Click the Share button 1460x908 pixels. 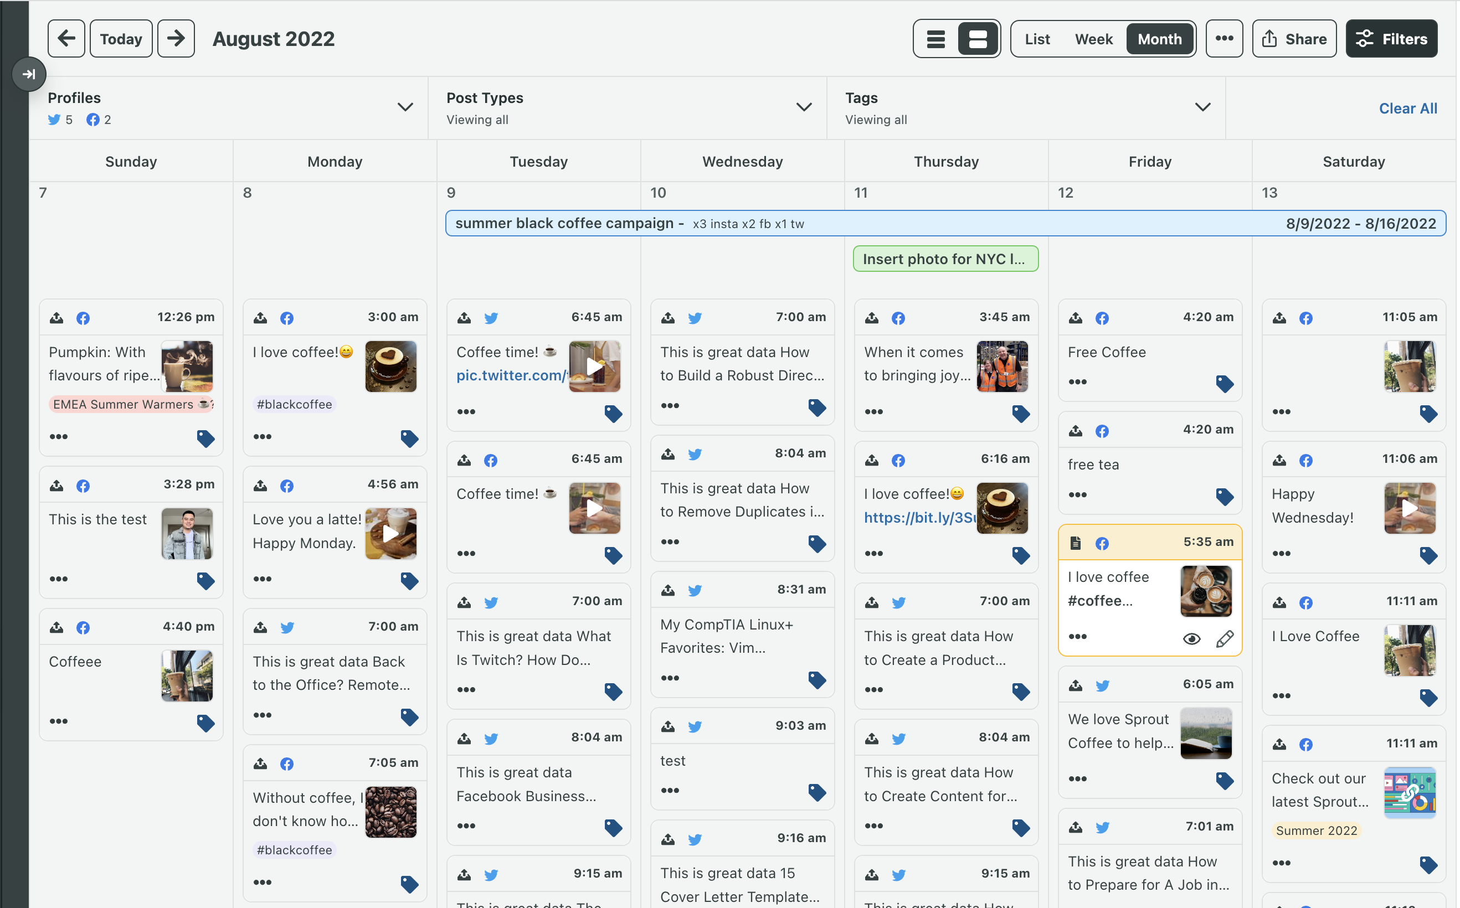coord(1294,39)
